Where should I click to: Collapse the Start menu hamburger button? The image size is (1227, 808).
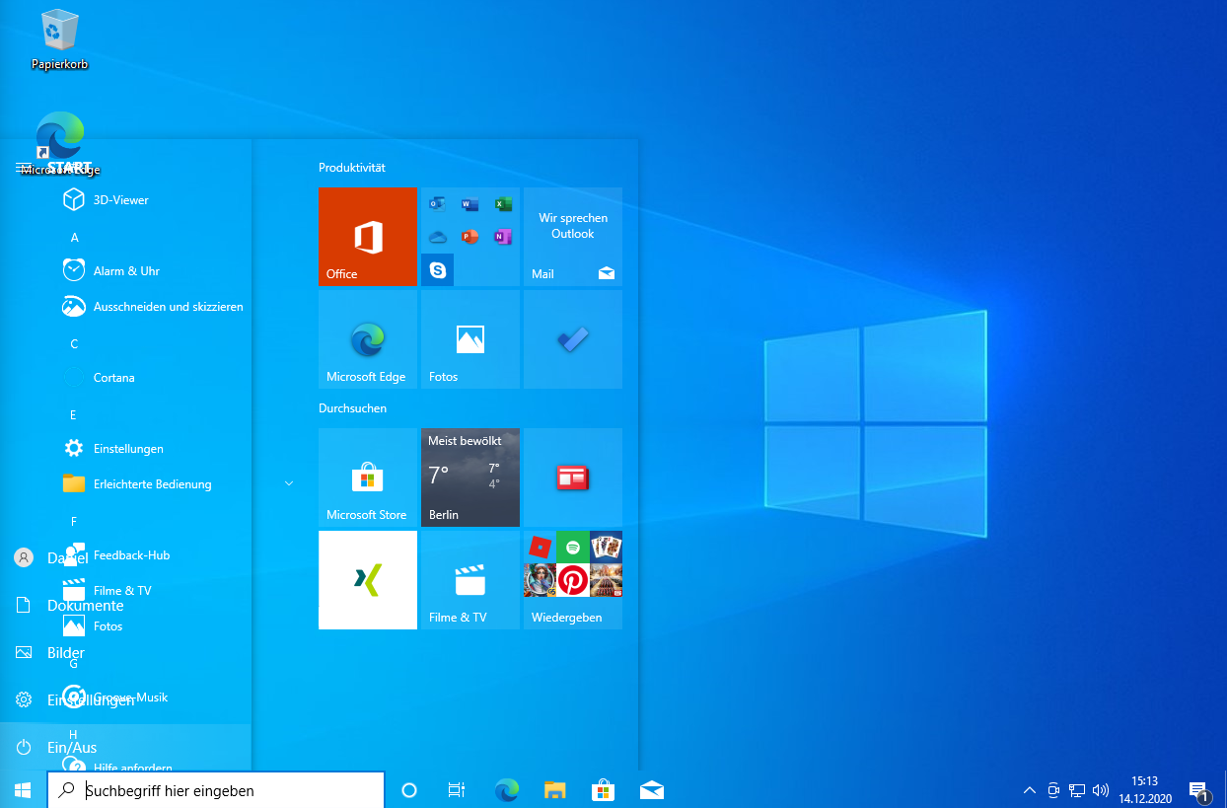(x=24, y=169)
